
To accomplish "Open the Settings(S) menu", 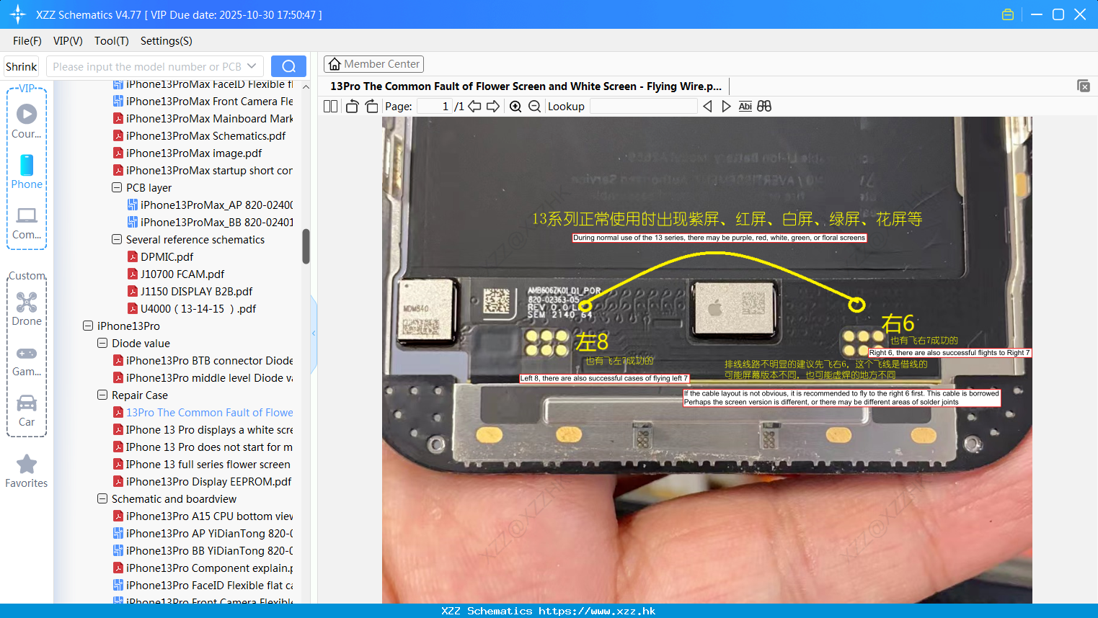I will [167, 41].
